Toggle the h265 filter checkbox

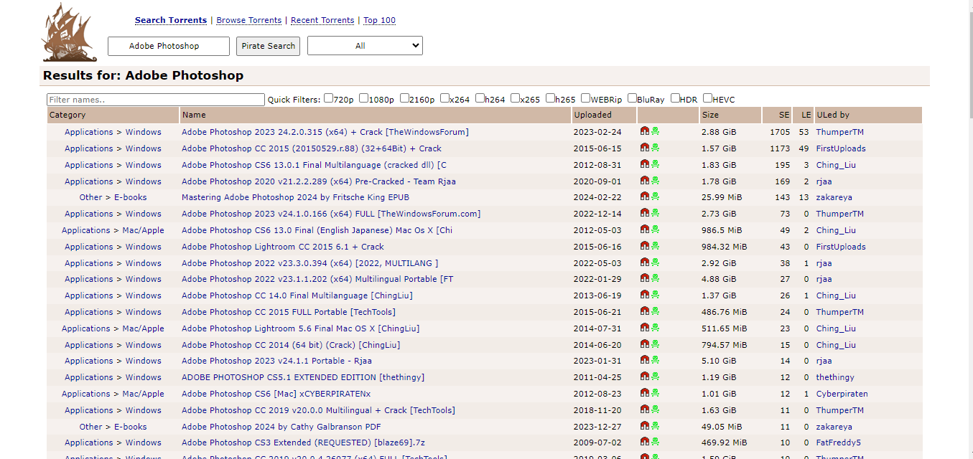point(550,98)
